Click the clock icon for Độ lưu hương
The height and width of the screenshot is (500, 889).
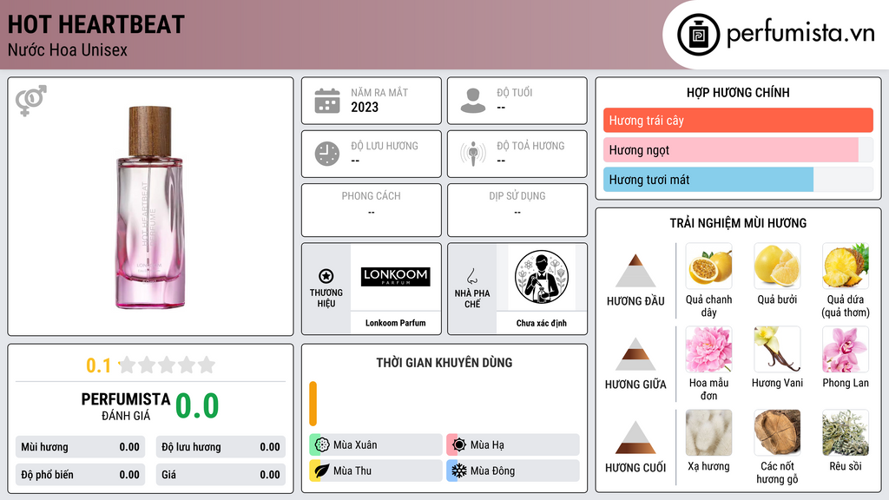pyautogui.click(x=327, y=154)
